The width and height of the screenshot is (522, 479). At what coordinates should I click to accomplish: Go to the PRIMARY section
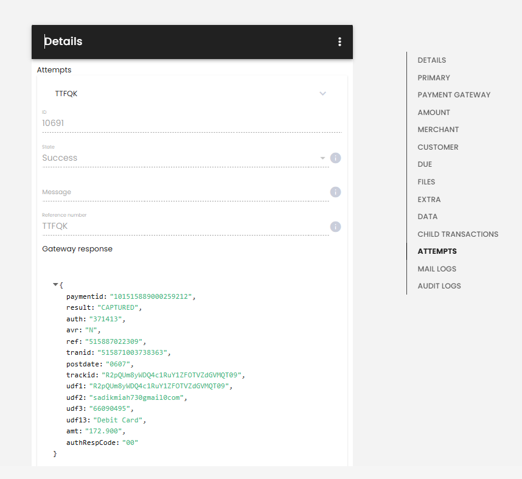433,78
